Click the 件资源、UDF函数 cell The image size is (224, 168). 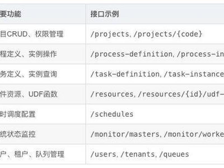click(29, 94)
